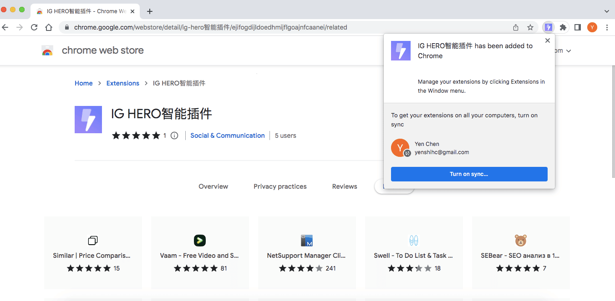This screenshot has width=615, height=301.
Task: Close the IG HERO browser tab
Action: [132, 11]
